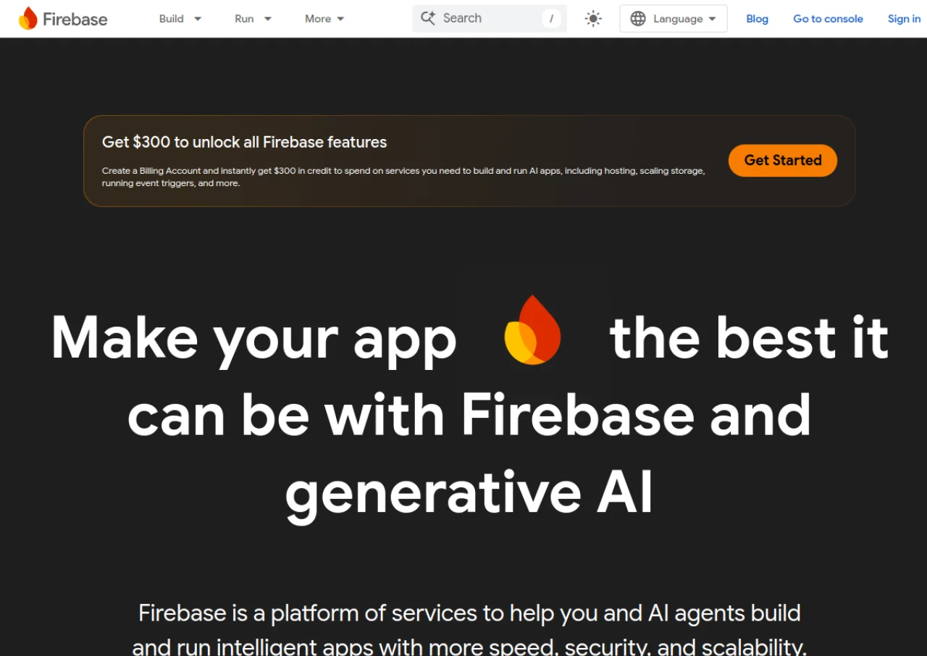The width and height of the screenshot is (927, 656).
Task: Click the slash shortcut badge in search
Action: 551,19
